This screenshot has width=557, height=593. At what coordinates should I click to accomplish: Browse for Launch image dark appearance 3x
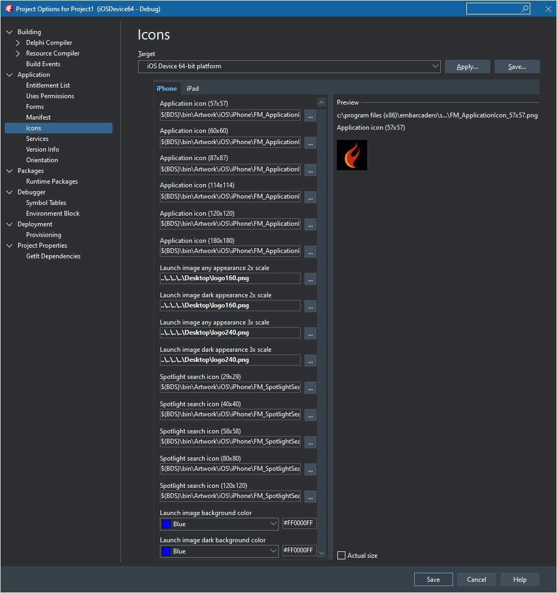tap(310, 361)
